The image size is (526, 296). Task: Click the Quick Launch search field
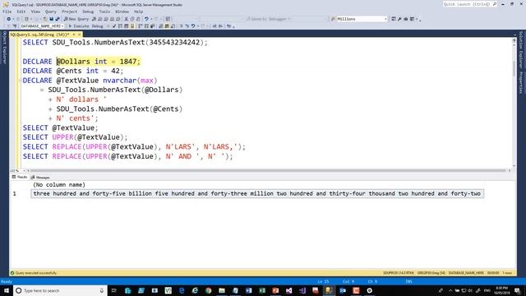(x=469, y=4)
